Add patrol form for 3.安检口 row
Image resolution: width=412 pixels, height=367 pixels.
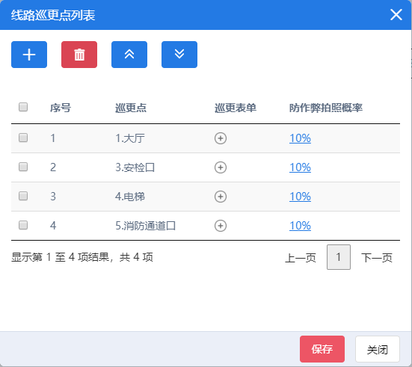pyautogui.click(x=221, y=167)
